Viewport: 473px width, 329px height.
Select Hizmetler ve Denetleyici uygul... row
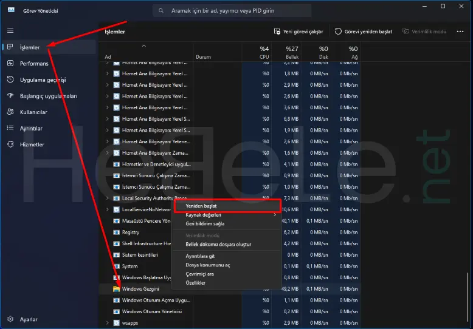[x=230, y=164]
